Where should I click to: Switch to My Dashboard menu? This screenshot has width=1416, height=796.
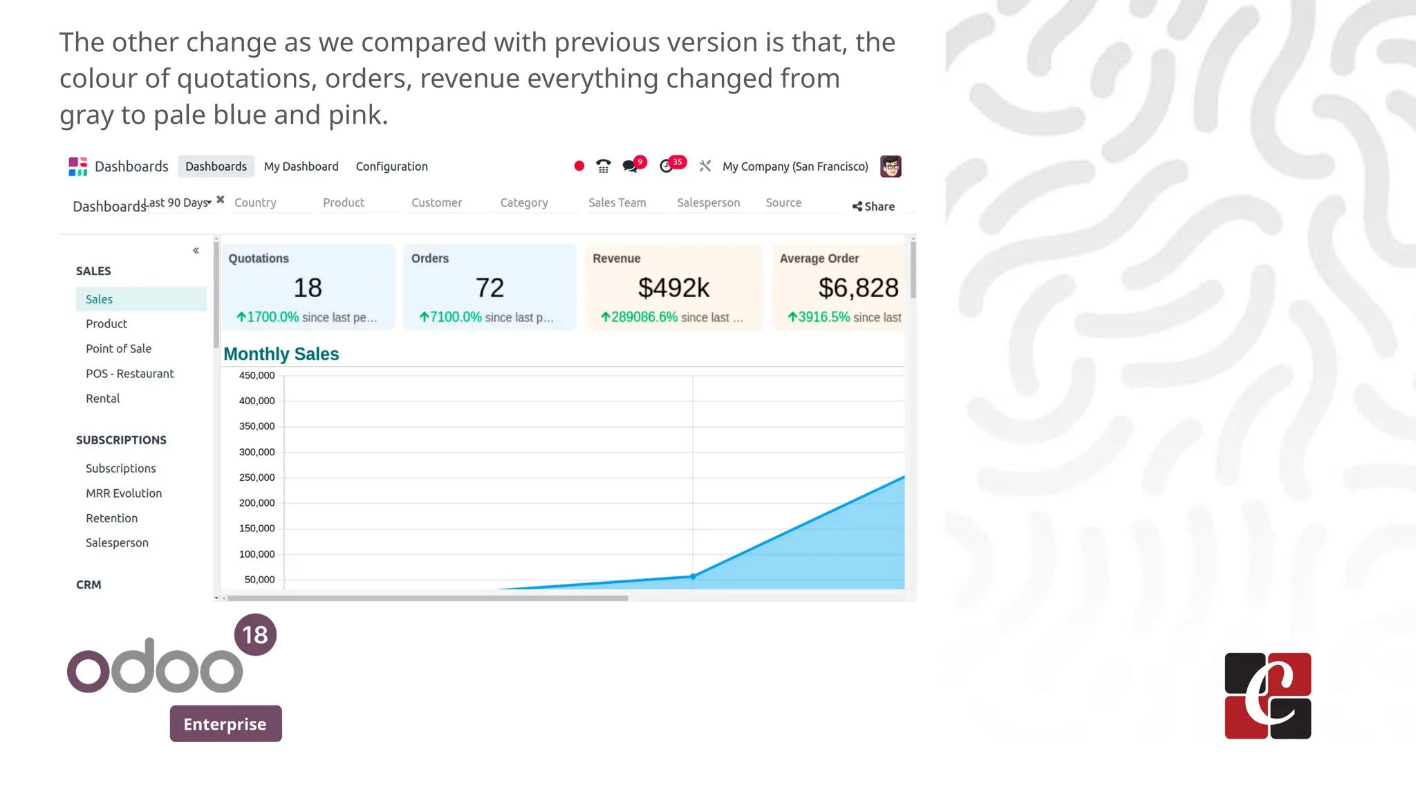pos(301,167)
